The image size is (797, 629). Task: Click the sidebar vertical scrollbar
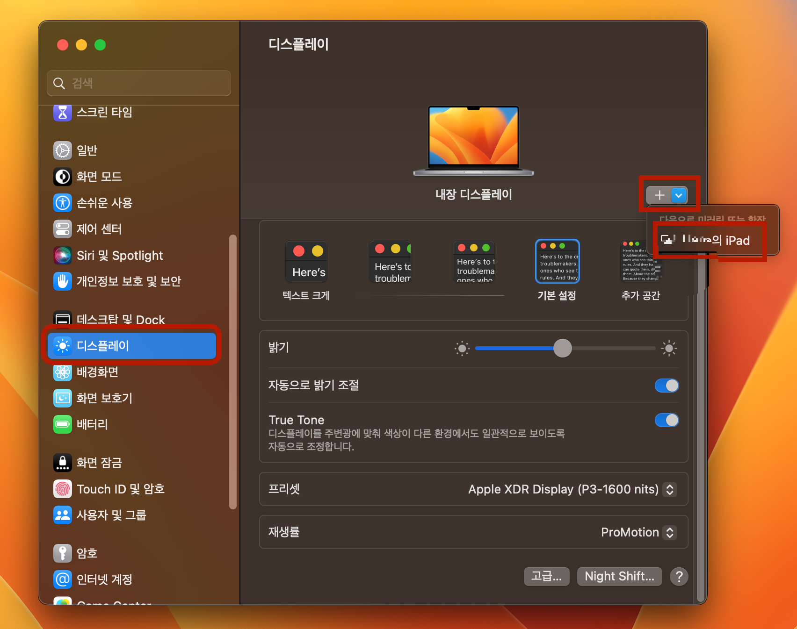[233, 372]
